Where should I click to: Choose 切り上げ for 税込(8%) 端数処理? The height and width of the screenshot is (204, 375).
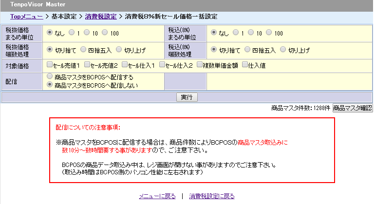tap(283, 50)
